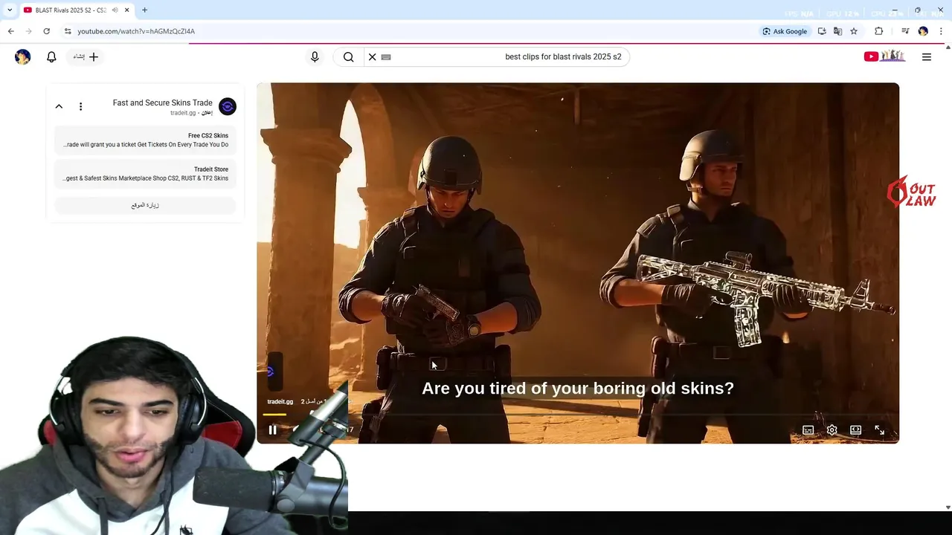Click the address bar URL youtube.com/watch

[136, 31]
